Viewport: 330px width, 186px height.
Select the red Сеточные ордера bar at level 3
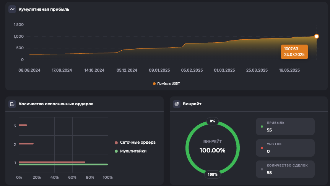click(23, 125)
